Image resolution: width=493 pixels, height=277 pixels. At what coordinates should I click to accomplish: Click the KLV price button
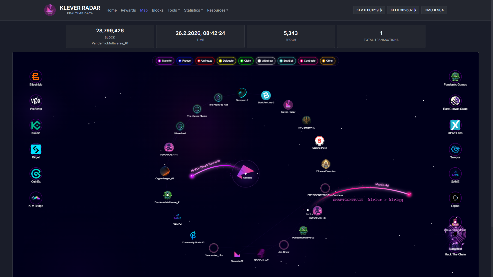(x=369, y=10)
